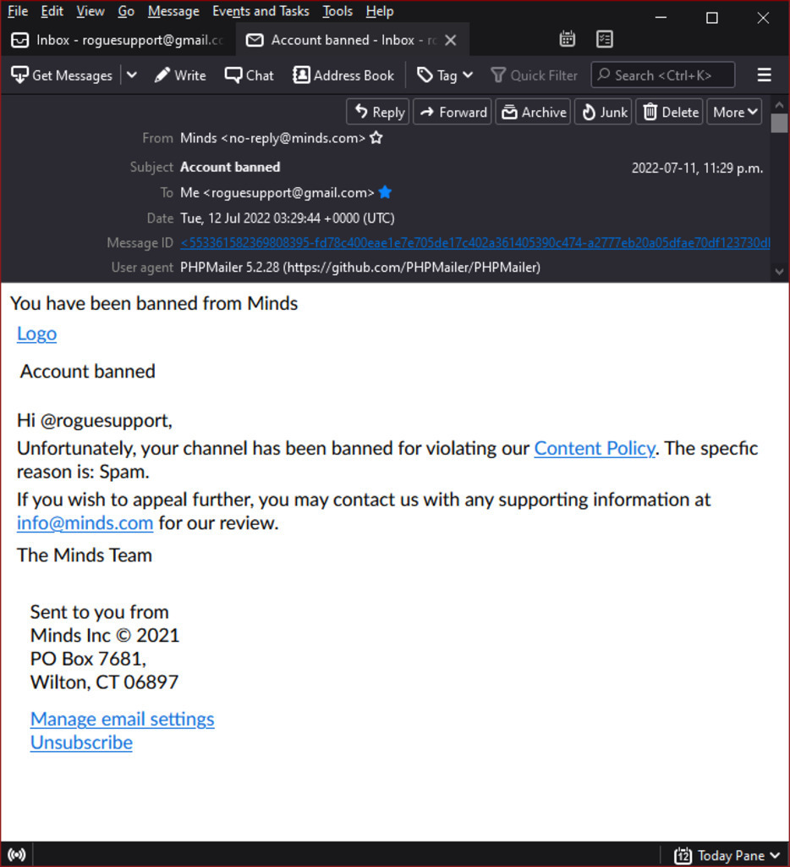Open the calendar icon in tab bar

(x=568, y=39)
